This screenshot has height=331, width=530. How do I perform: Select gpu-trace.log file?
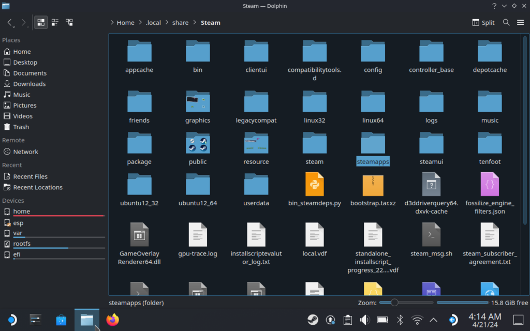pos(198,240)
